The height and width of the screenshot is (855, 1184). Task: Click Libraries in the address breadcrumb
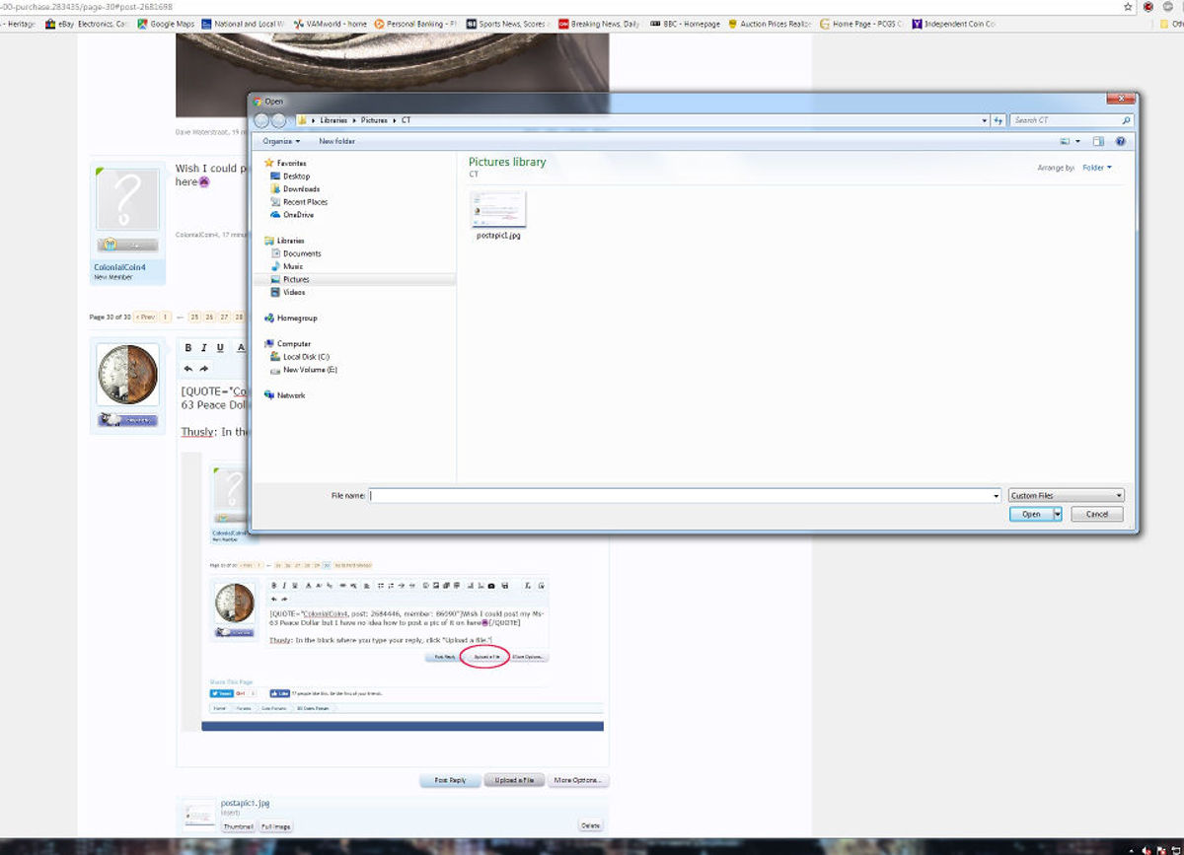click(333, 120)
